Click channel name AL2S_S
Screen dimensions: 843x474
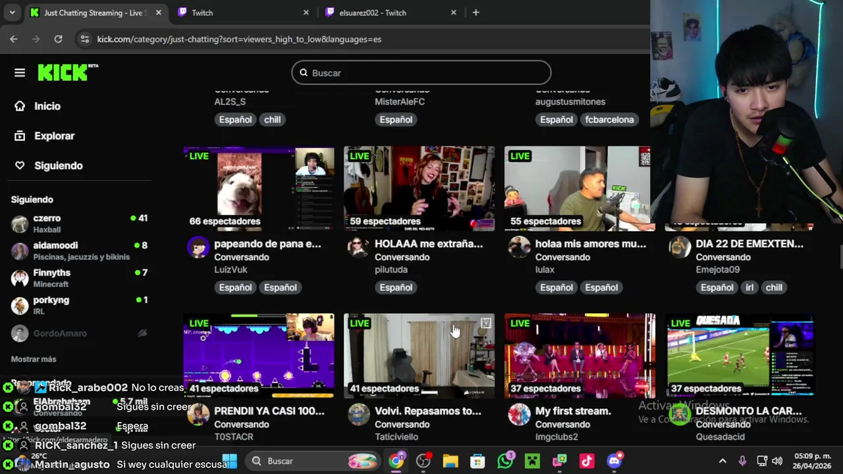(x=230, y=102)
